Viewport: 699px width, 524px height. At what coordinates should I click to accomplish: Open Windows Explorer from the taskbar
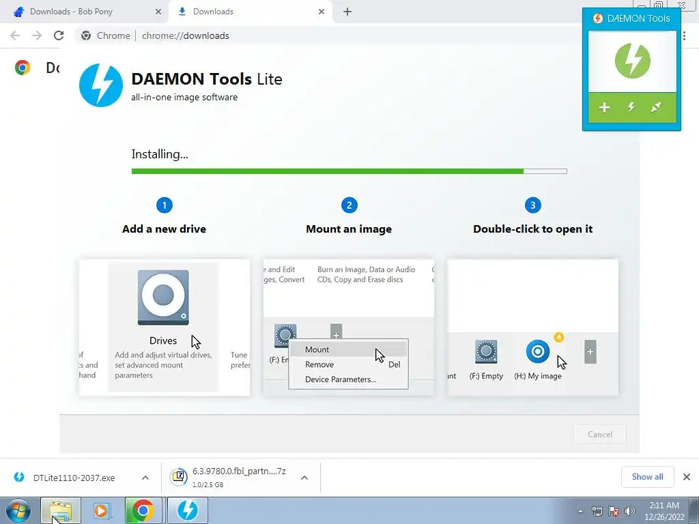click(61, 510)
